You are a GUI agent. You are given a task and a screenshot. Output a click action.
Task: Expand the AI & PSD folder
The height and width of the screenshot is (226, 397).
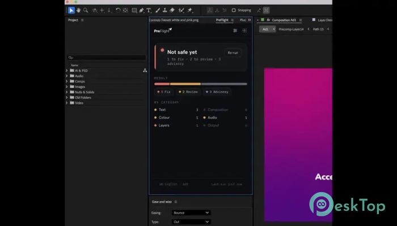[67, 71]
